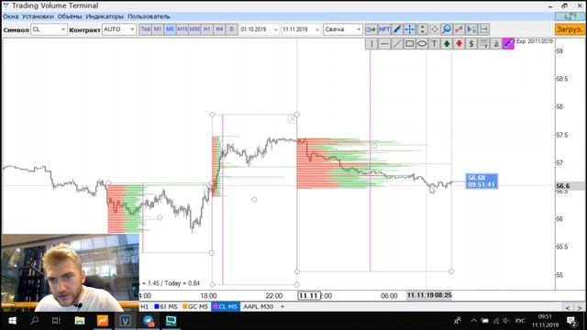This screenshot has height=330, width=587.
Task: Click the 11.11 date marker on time axis
Action: 309,295
